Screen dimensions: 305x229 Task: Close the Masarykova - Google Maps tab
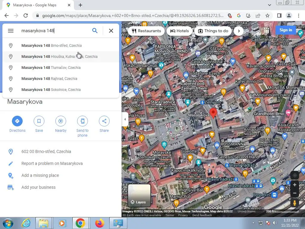pos(69,5)
